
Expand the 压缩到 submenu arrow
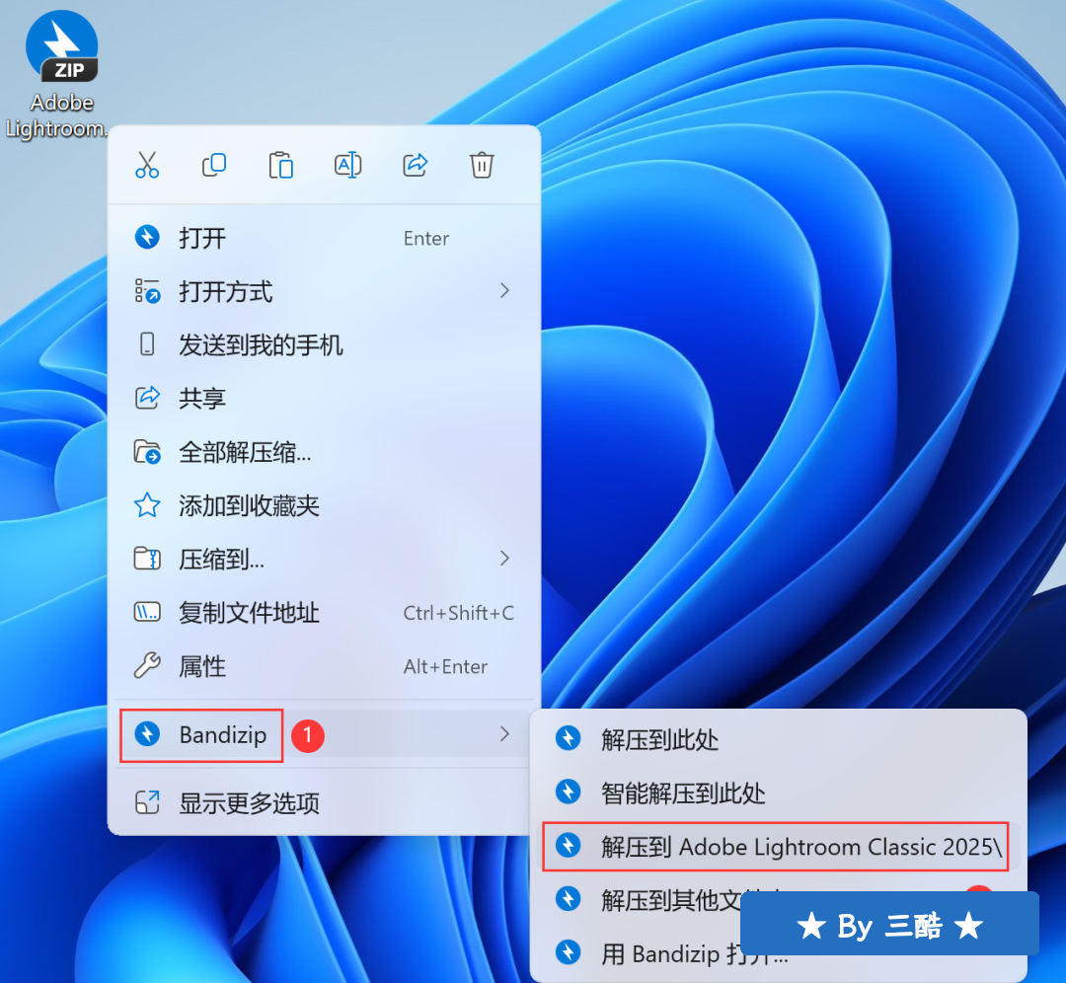pyautogui.click(x=503, y=559)
